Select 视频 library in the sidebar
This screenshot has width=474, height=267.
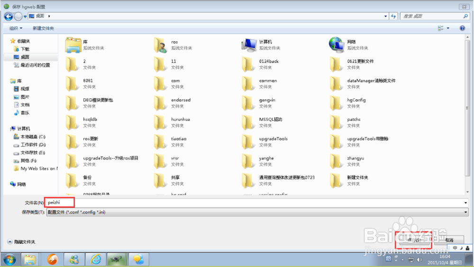click(21, 89)
